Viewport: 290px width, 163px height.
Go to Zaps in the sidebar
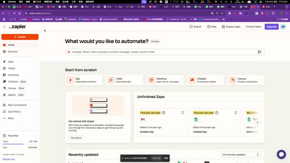point(20,62)
